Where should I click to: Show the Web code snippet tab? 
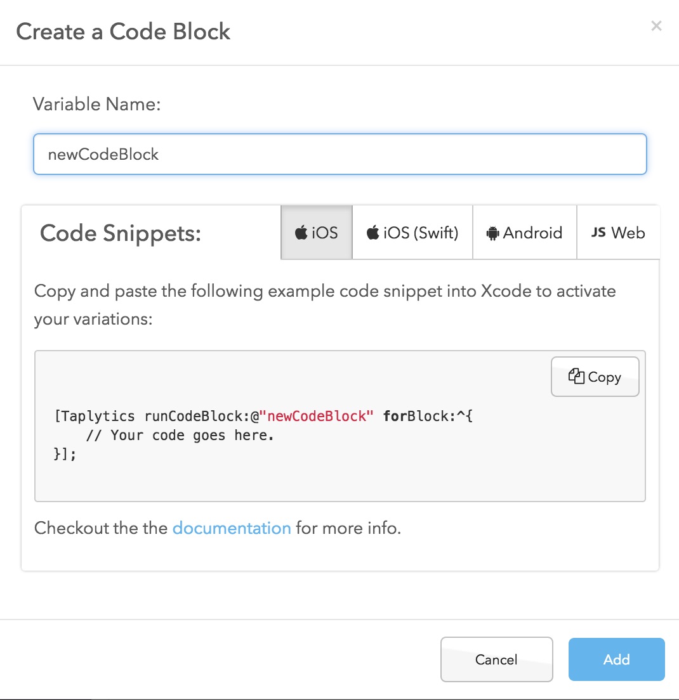tap(628, 233)
